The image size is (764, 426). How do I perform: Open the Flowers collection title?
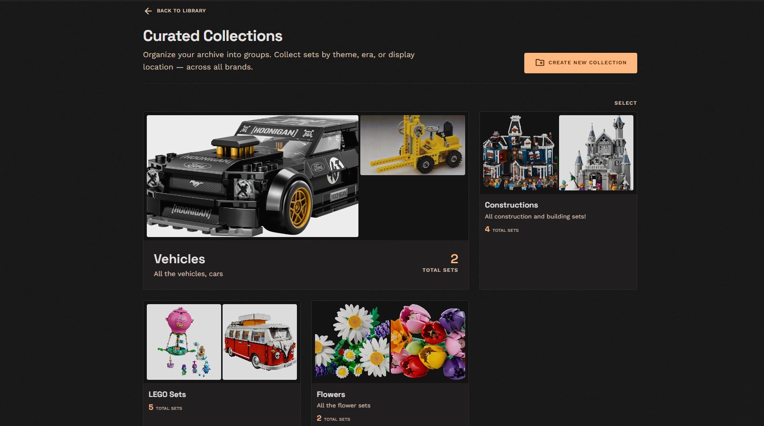coord(331,395)
